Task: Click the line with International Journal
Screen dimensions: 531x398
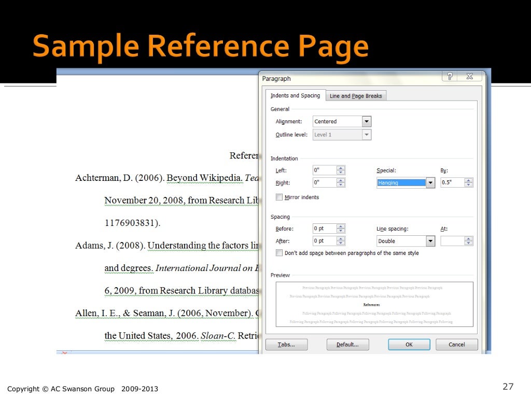Action: tap(181, 268)
